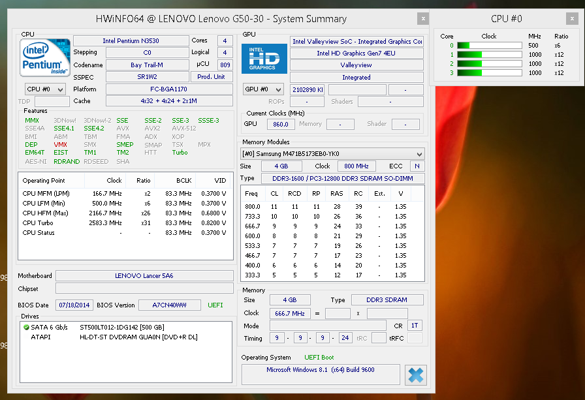The height and width of the screenshot is (400, 585).
Task: Click the µCU 809 field
Action: click(x=225, y=65)
